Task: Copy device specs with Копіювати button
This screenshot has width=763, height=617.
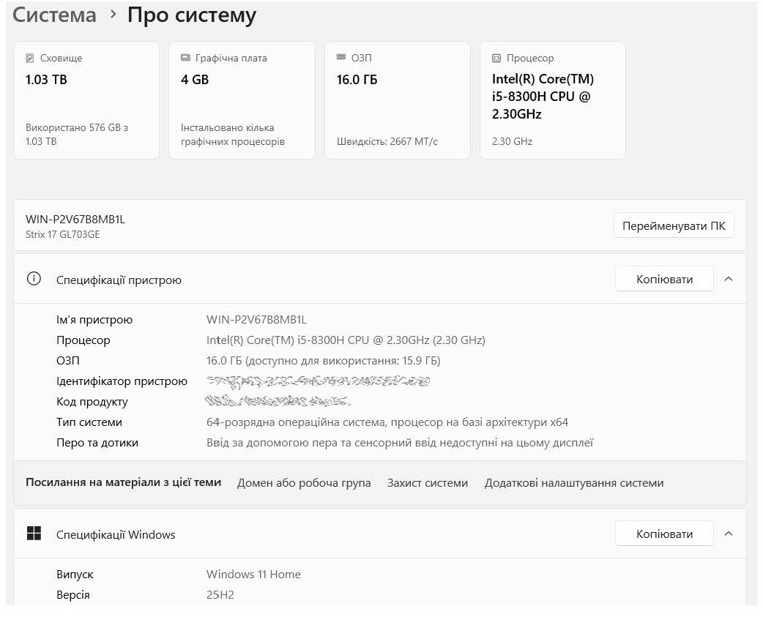Action: coord(663,279)
